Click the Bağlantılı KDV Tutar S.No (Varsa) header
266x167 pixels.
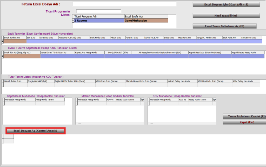point(75,81)
